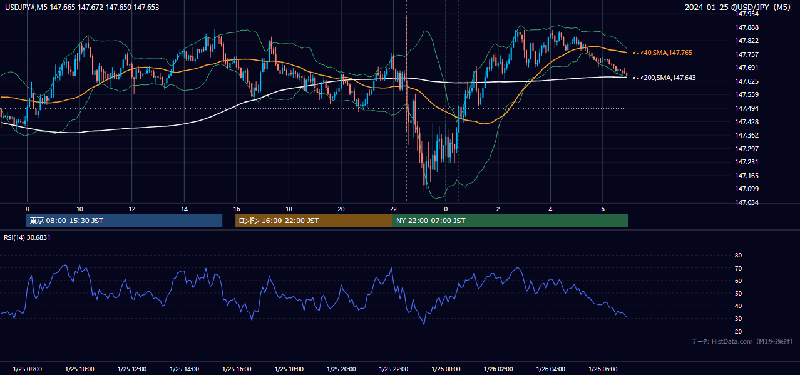Viewport: 800px width, 375px height.
Task: Click hour tick 22 under price chart
Action: coord(394,209)
